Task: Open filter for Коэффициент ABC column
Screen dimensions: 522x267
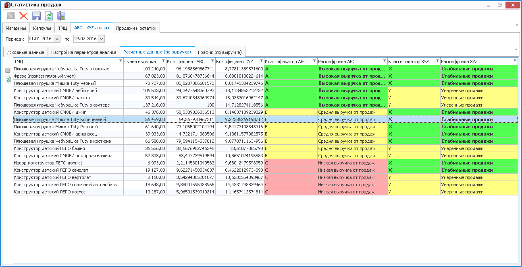Action: [212, 61]
